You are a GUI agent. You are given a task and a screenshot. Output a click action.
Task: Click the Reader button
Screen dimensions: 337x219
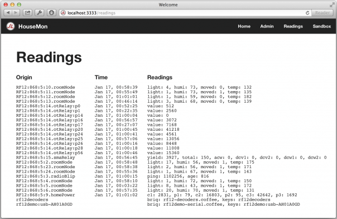[x=322, y=13]
